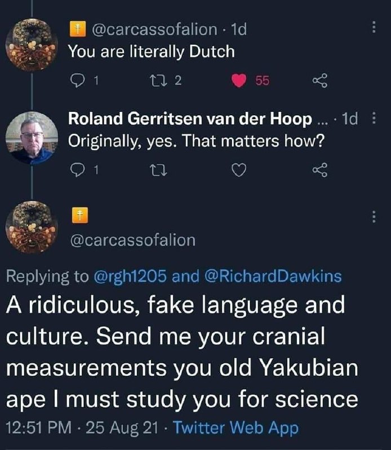Share the 'You are literally Dutch' tweet

(x=319, y=82)
